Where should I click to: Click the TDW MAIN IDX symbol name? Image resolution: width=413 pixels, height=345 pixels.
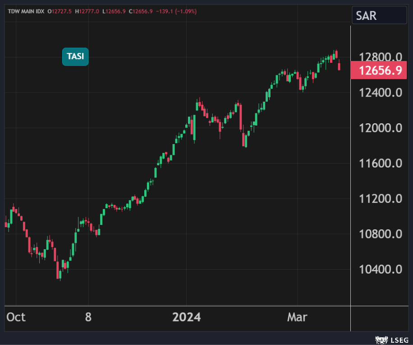point(26,11)
